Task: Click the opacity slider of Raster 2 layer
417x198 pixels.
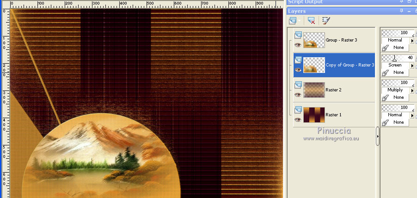Action: click(398, 83)
